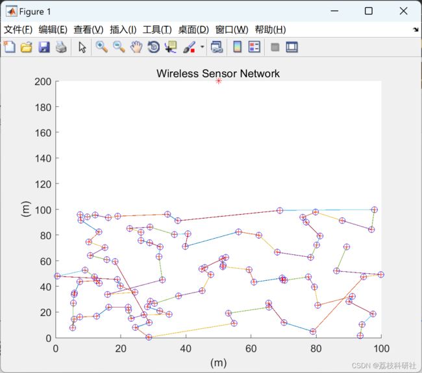The height and width of the screenshot is (373, 422).
Task: Click the MATLAB logo in the title bar
Action: click(11, 11)
